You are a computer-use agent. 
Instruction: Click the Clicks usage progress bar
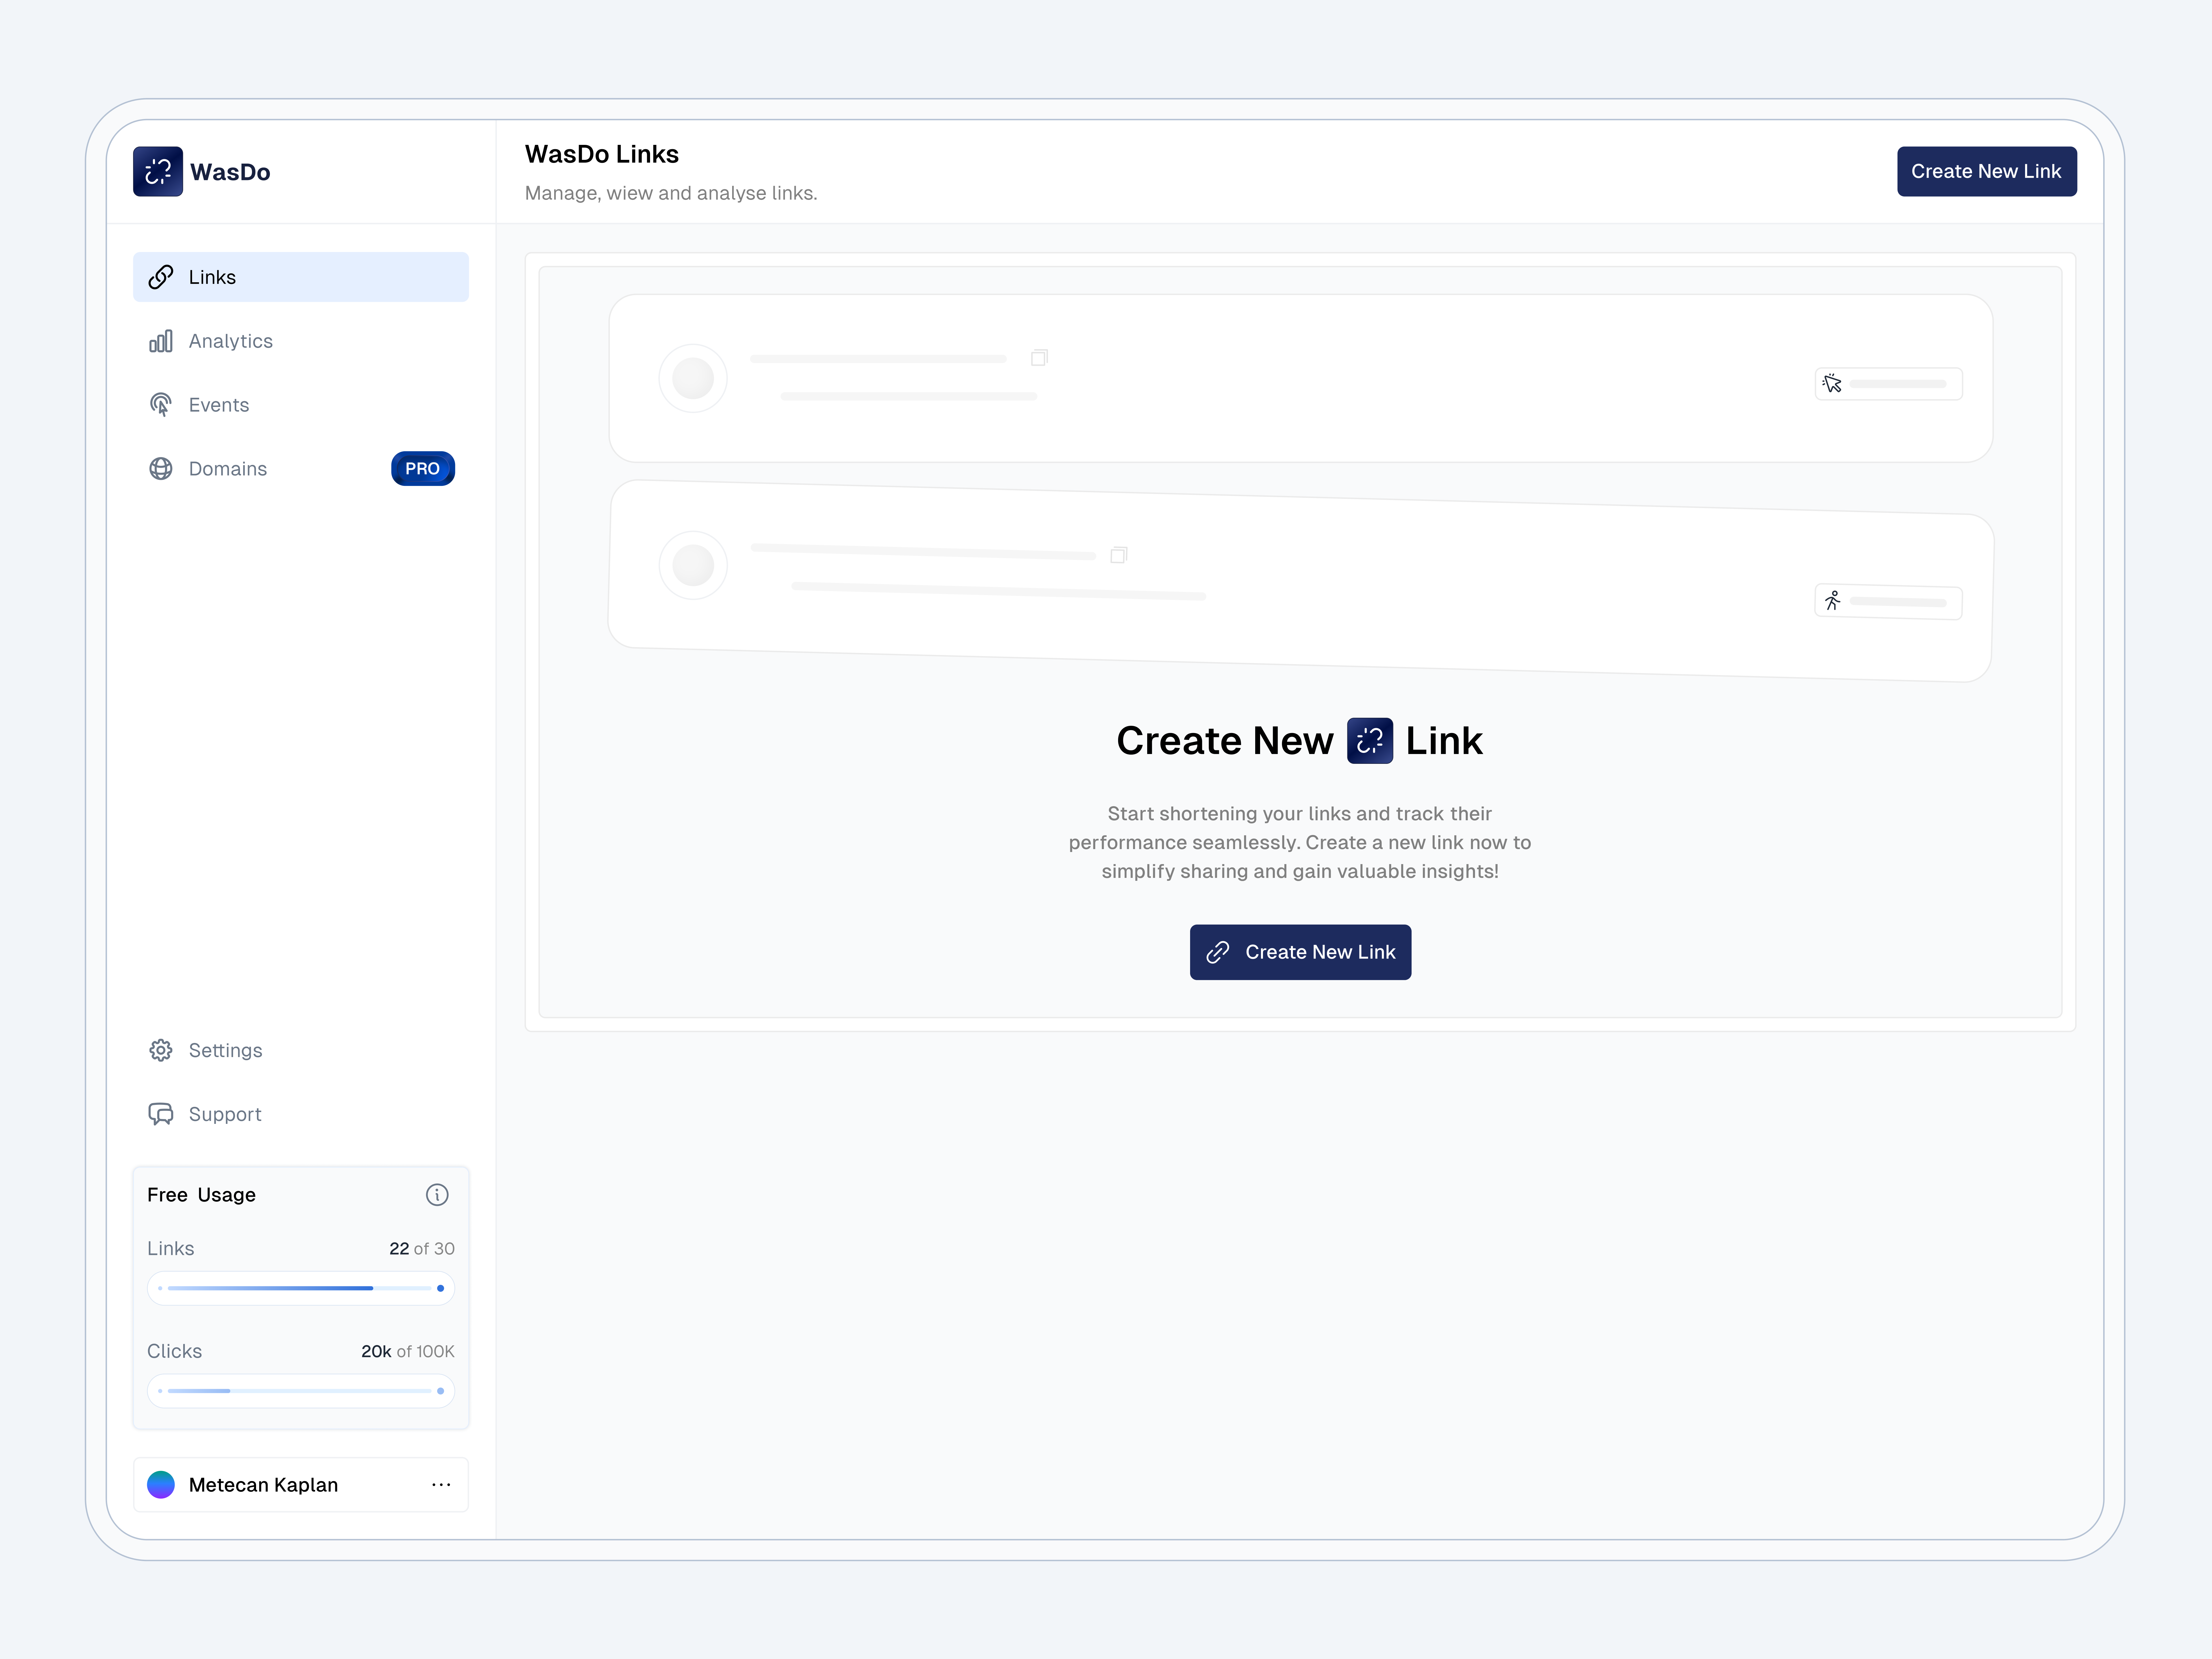[301, 1391]
